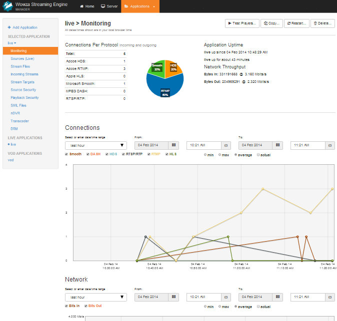The width and height of the screenshot is (337, 321).
Task: Toggle the RTMP series checkbox
Action: pos(148,154)
